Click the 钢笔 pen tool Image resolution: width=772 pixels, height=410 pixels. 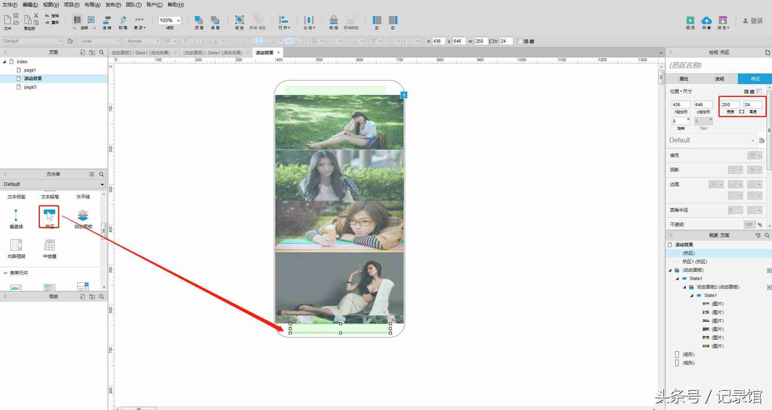[123, 22]
